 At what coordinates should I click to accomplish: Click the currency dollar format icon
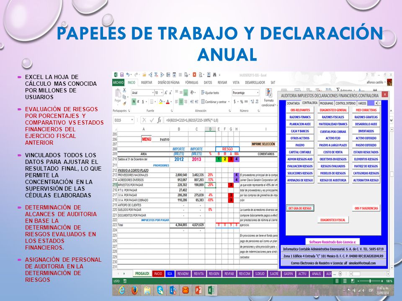(x=234, y=102)
